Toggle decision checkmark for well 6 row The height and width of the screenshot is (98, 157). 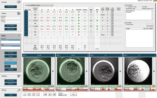(30, 26)
